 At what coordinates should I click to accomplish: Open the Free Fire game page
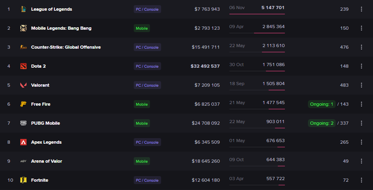click(41, 104)
